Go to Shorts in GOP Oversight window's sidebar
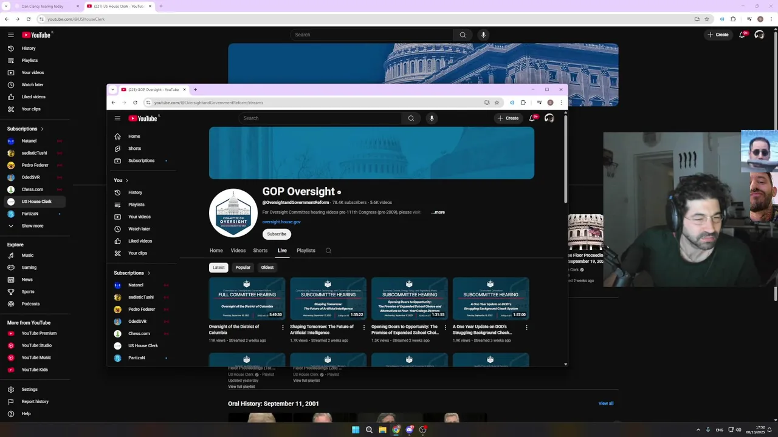Screen dimensions: 778x437 pos(134,149)
